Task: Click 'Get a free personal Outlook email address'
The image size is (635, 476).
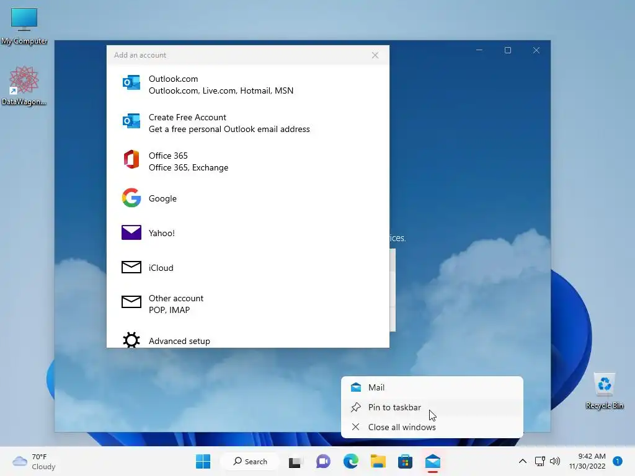Action: point(229,129)
